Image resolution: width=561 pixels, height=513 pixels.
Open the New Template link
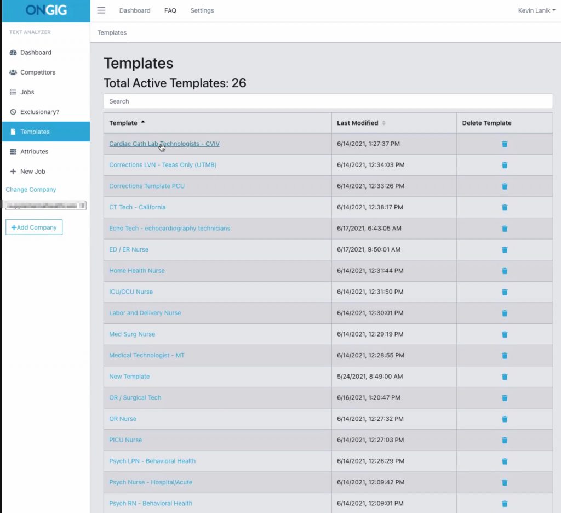[x=129, y=376]
